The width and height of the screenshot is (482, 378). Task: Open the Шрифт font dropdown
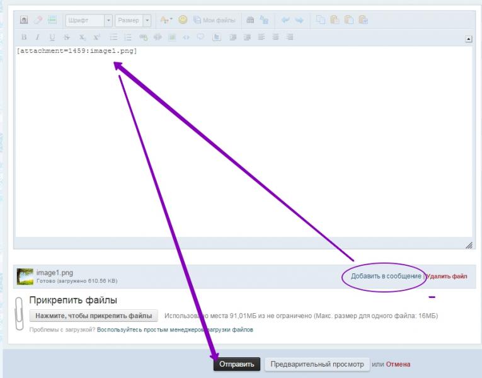[x=88, y=20]
